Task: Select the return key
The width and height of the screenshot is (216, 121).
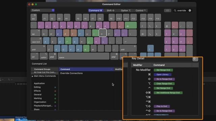Action: (x=130, y=41)
